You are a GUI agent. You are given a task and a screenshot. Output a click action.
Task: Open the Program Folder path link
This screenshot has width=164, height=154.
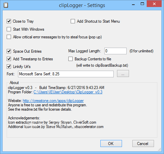point(68,92)
